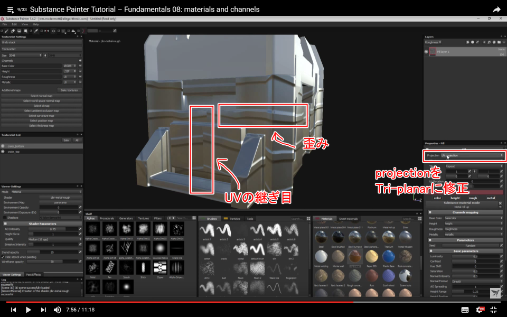Toggle the Shadows checkbox
This screenshot has width=507, height=317.
(x=5, y=218)
